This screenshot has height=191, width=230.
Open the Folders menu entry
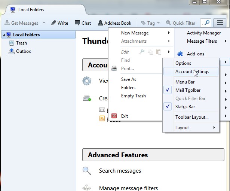128,88
